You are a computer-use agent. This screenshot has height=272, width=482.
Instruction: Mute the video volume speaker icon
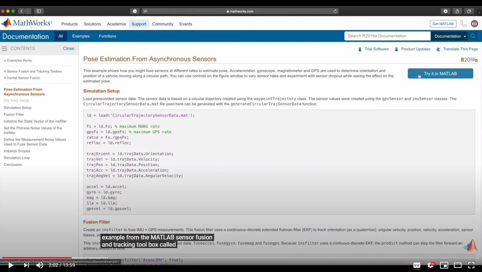pyautogui.click(x=40, y=265)
